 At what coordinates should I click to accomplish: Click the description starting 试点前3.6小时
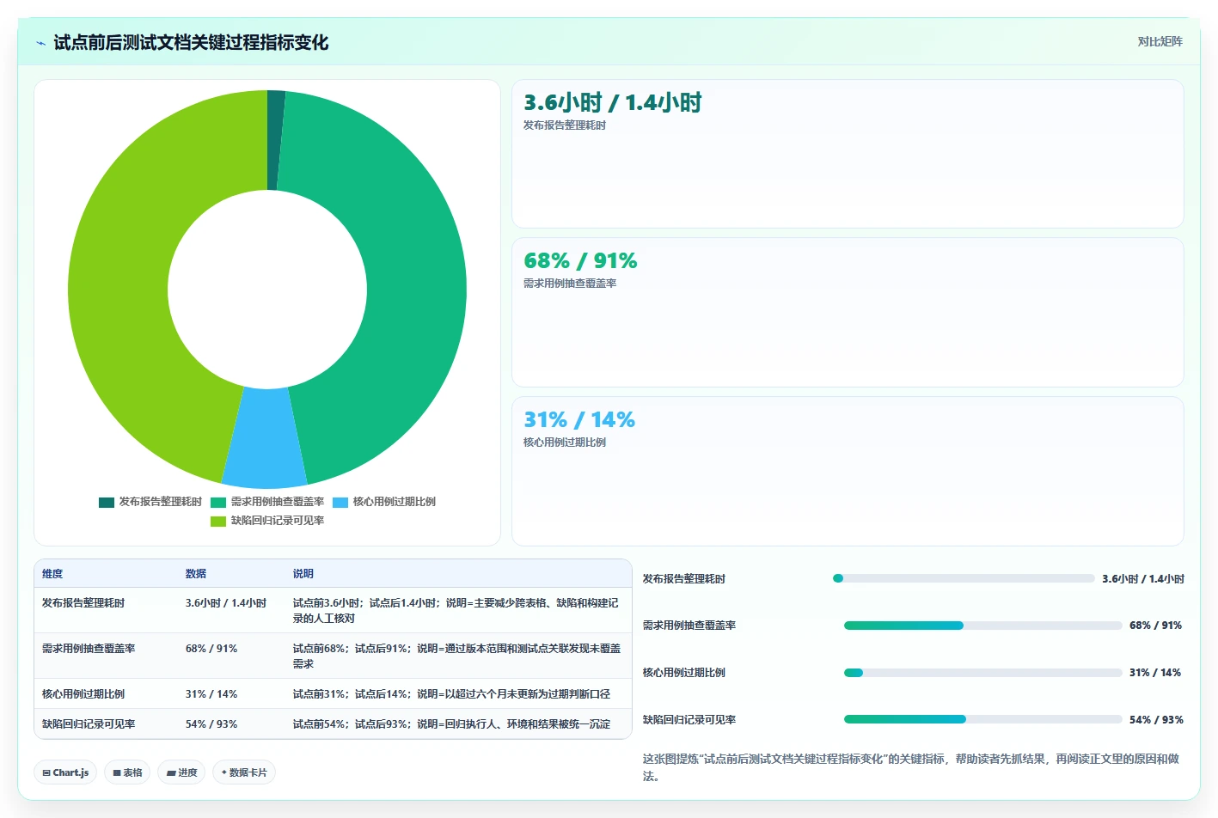(456, 611)
